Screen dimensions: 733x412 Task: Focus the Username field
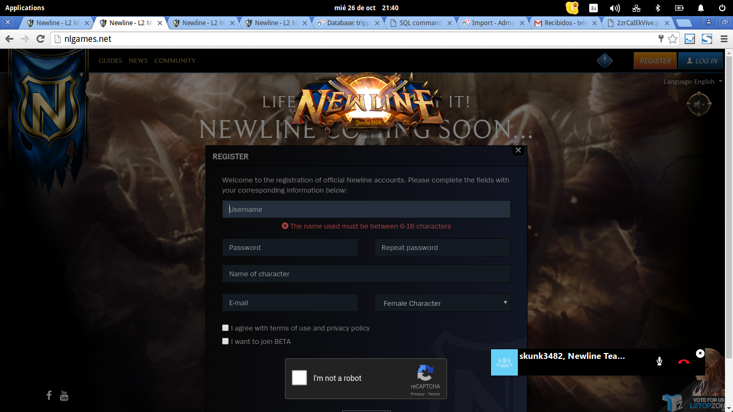[x=366, y=209]
